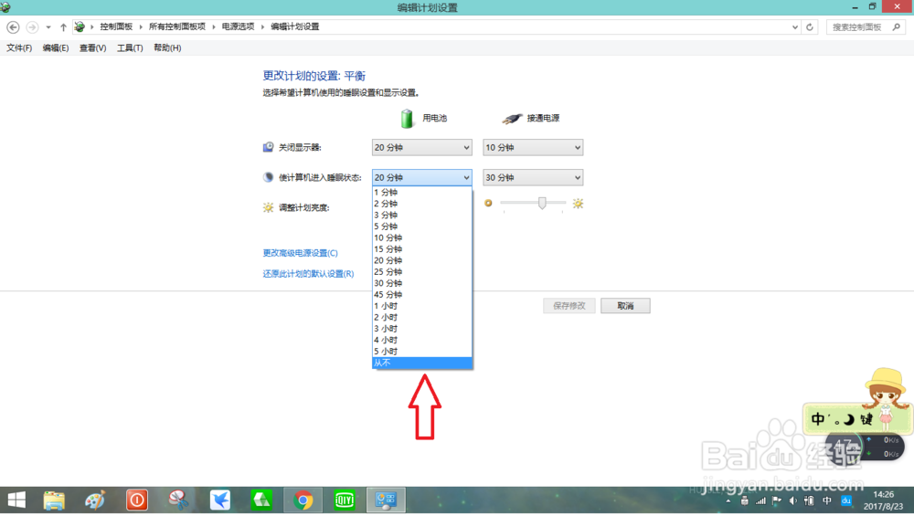Select 2 小时 in the sleep list
914x516 pixels.
pos(421,318)
